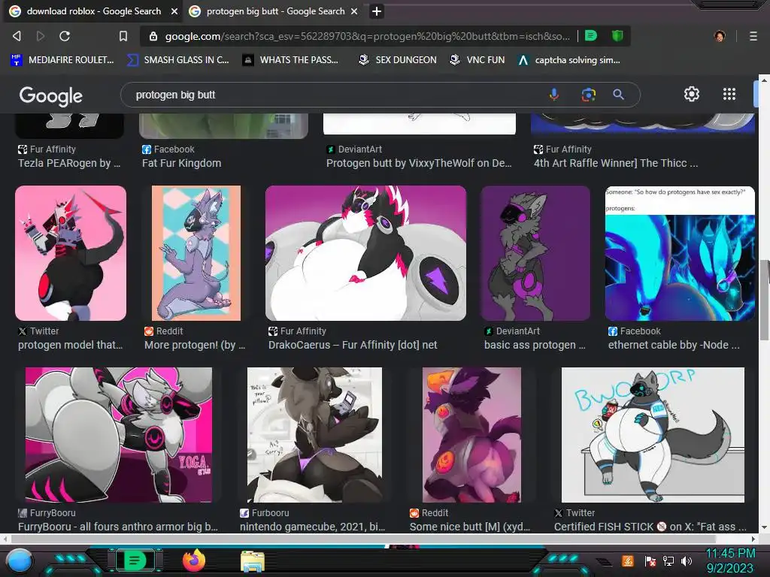Open the volume control in system tray

pos(687,560)
